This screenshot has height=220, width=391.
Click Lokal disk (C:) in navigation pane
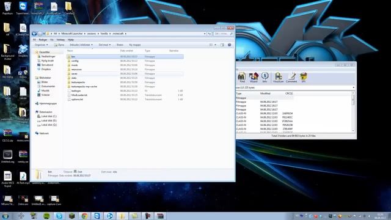click(49, 116)
